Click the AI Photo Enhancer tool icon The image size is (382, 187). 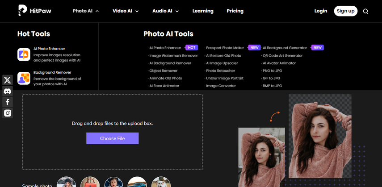click(24, 54)
